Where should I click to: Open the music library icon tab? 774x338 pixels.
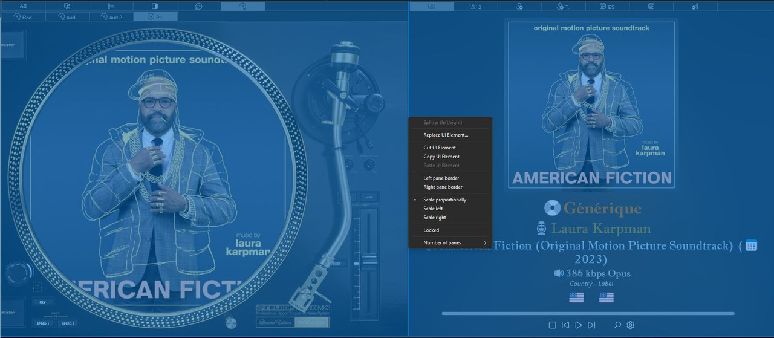tap(67, 6)
